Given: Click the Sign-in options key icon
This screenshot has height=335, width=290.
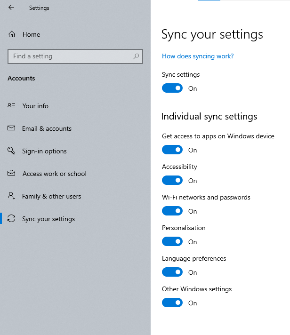Looking at the screenshot, I should coord(11,151).
